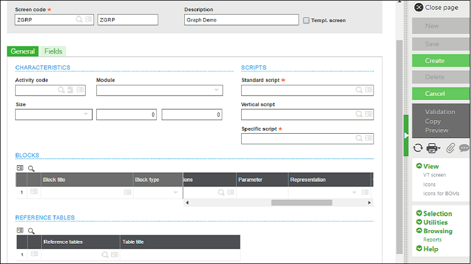Open the Icons for BOMs link
Screen dimensions: 471x264
pyautogui.click(x=441, y=193)
